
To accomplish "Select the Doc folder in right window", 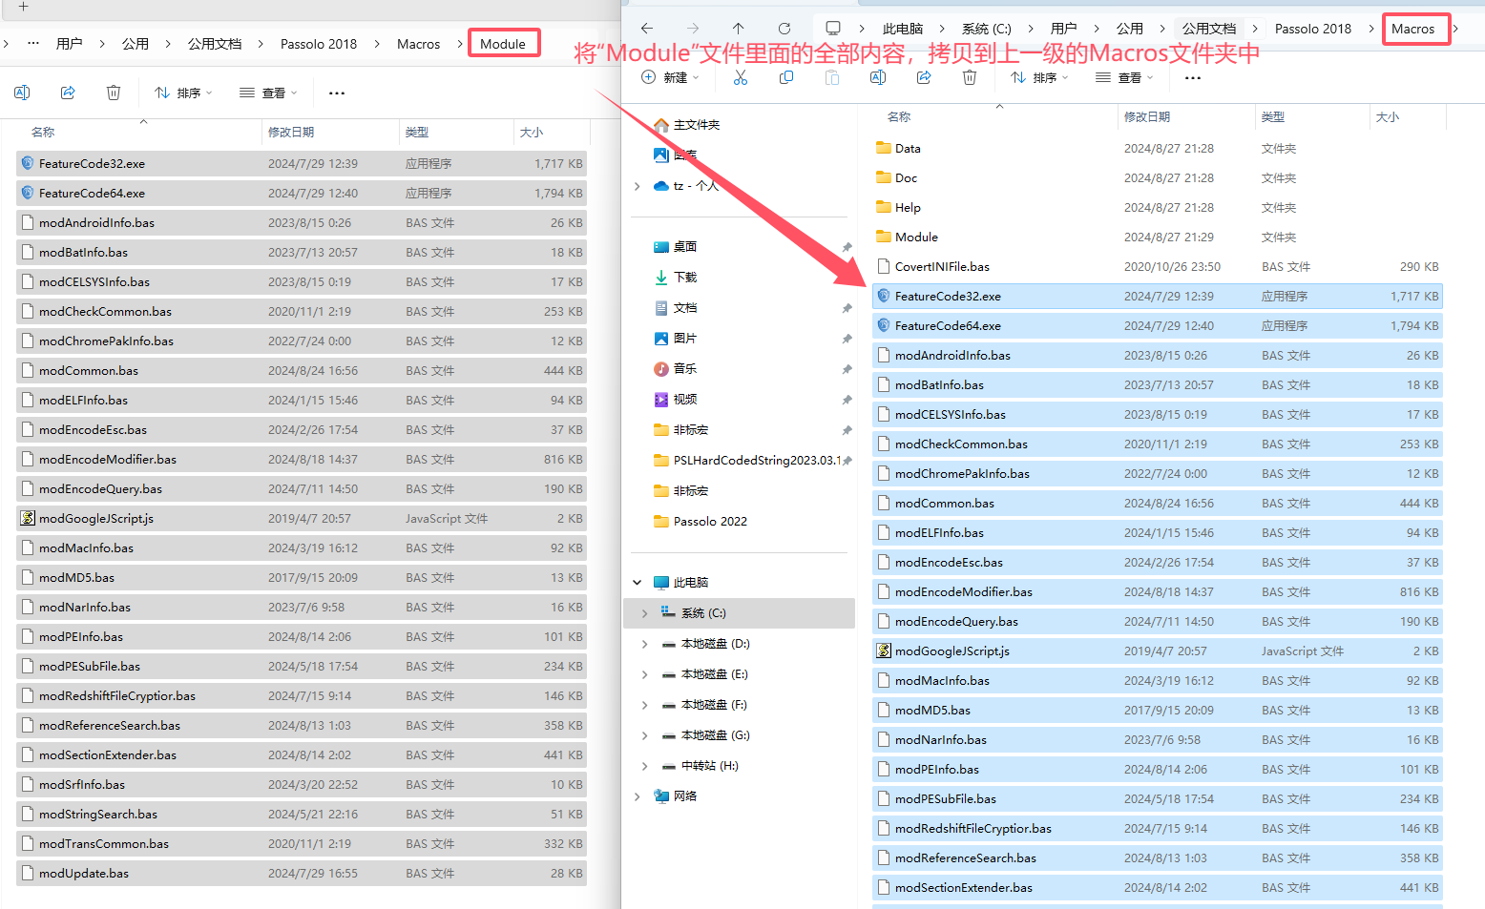I will coord(1157,178).
